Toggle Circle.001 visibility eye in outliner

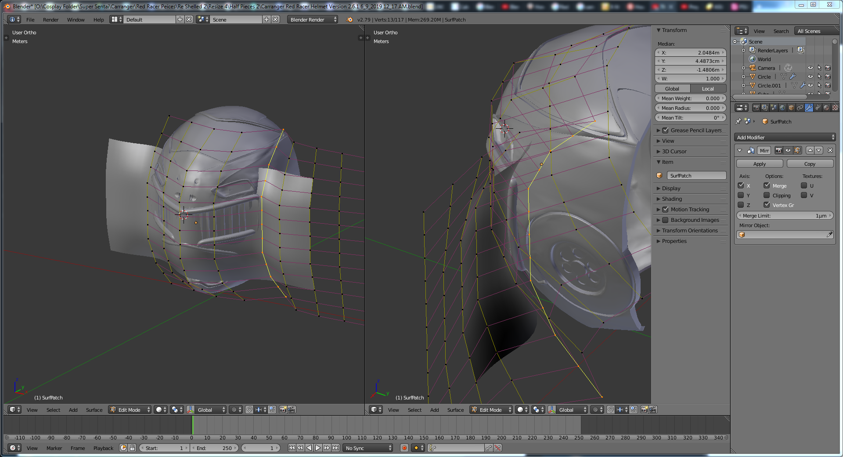[x=811, y=85]
